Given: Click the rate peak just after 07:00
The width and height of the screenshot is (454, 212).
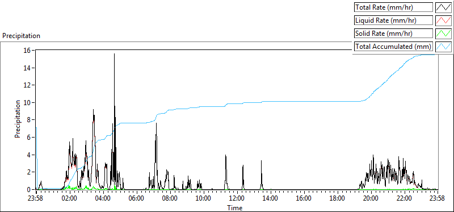Looking at the screenshot, I should (x=157, y=123).
